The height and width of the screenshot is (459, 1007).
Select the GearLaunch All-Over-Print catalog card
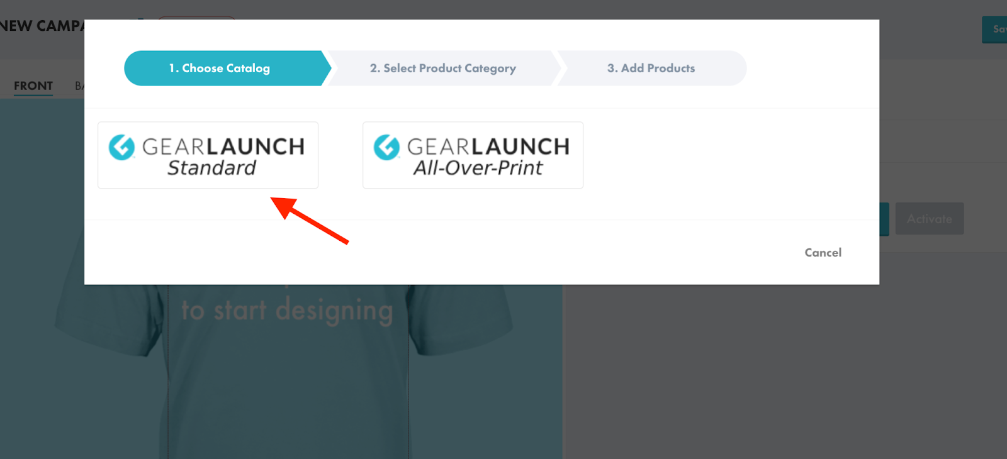pos(473,155)
